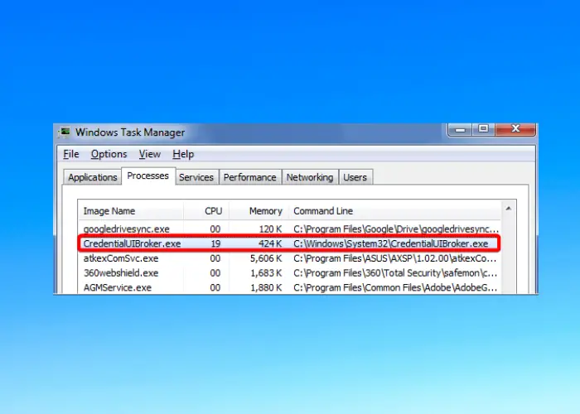Screen dimensions: 580x414
Task: Click the System32 CredentialUIBroker command line path
Action: 390,243
